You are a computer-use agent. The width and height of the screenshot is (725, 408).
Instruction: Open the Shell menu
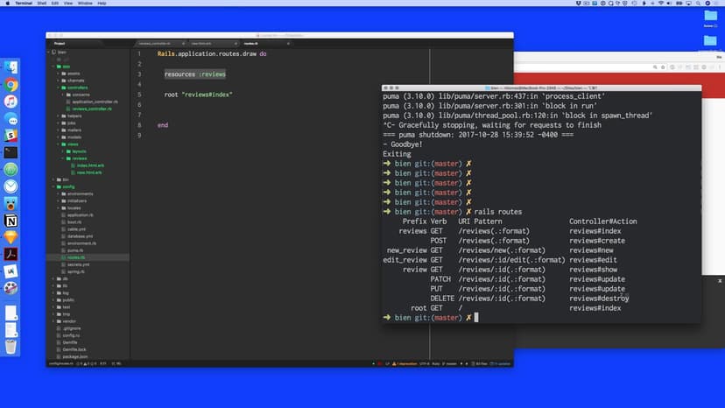tap(41, 4)
